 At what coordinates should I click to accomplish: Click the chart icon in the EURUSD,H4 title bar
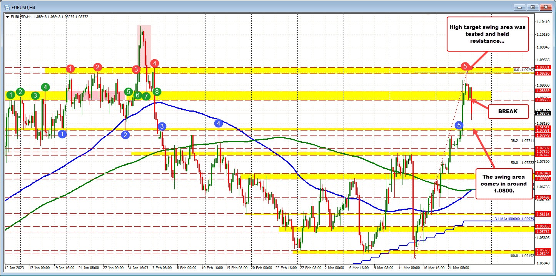point(7,7)
